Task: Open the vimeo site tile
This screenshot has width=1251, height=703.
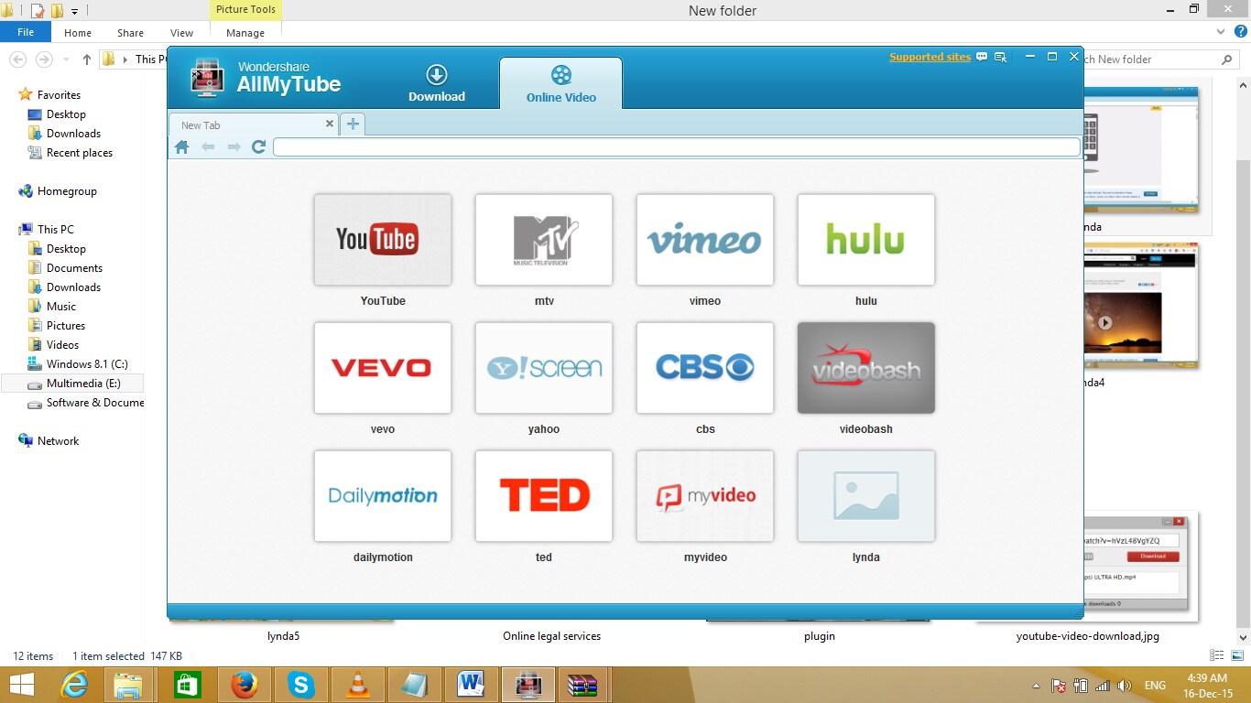Action: point(705,240)
